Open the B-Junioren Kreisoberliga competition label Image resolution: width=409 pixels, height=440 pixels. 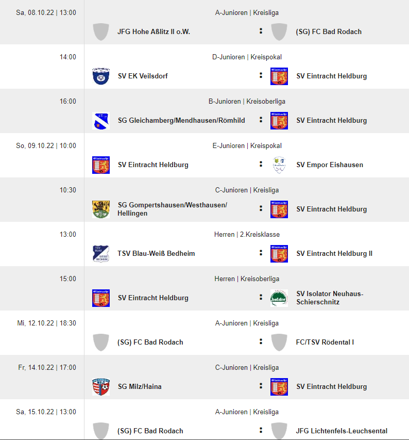(247, 101)
